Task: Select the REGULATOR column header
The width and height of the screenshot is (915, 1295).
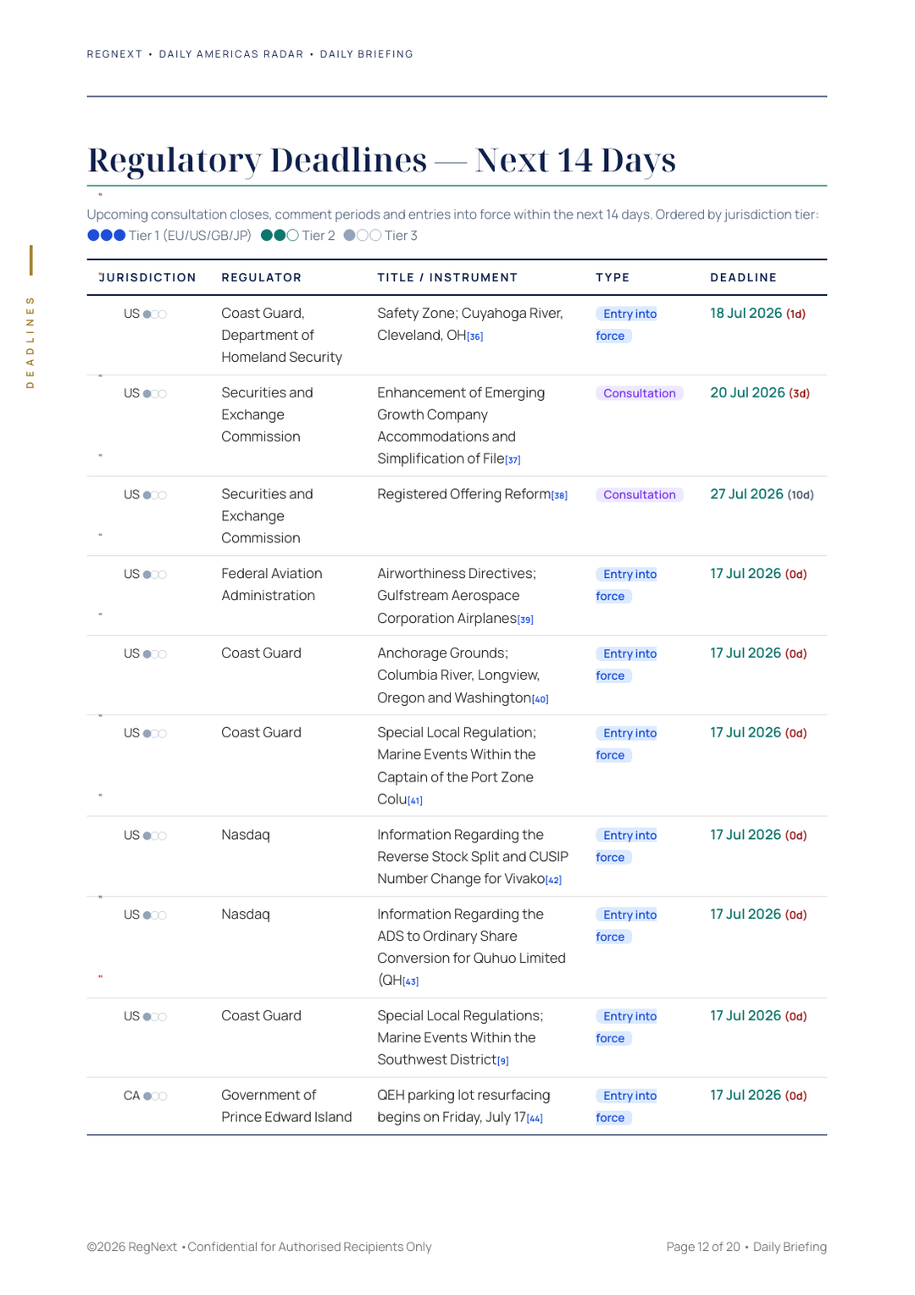Action: (261, 278)
